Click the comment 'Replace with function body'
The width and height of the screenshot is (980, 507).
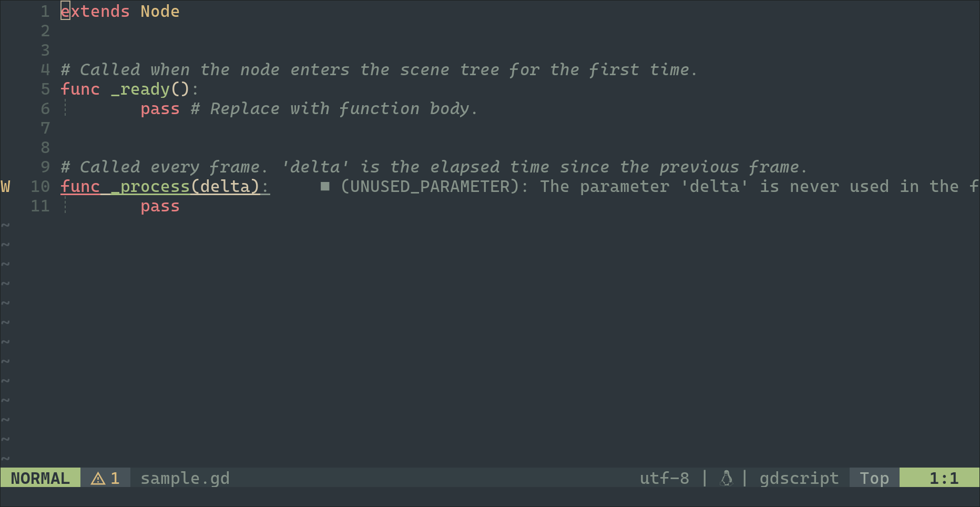tap(334, 109)
